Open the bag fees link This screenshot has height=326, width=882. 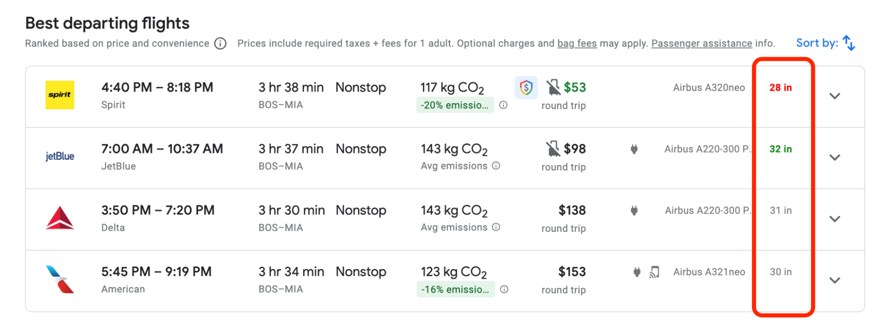pyautogui.click(x=577, y=44)
